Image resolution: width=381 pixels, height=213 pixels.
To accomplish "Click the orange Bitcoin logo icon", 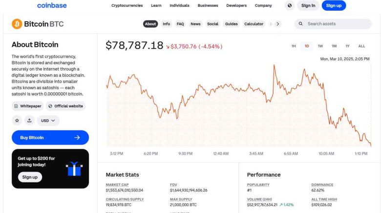I will pos(17,24).
